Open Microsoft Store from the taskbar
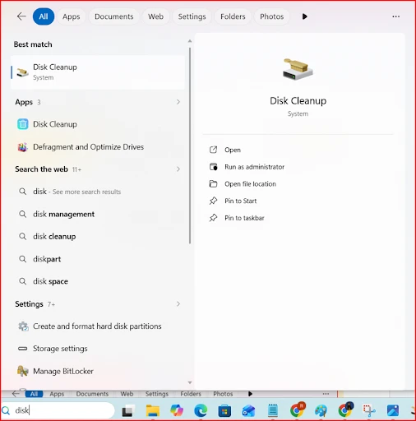 coord(224,411)
